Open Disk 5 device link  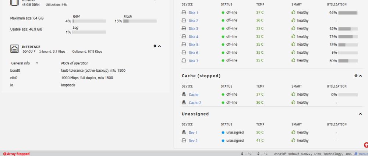coord(194,45)
